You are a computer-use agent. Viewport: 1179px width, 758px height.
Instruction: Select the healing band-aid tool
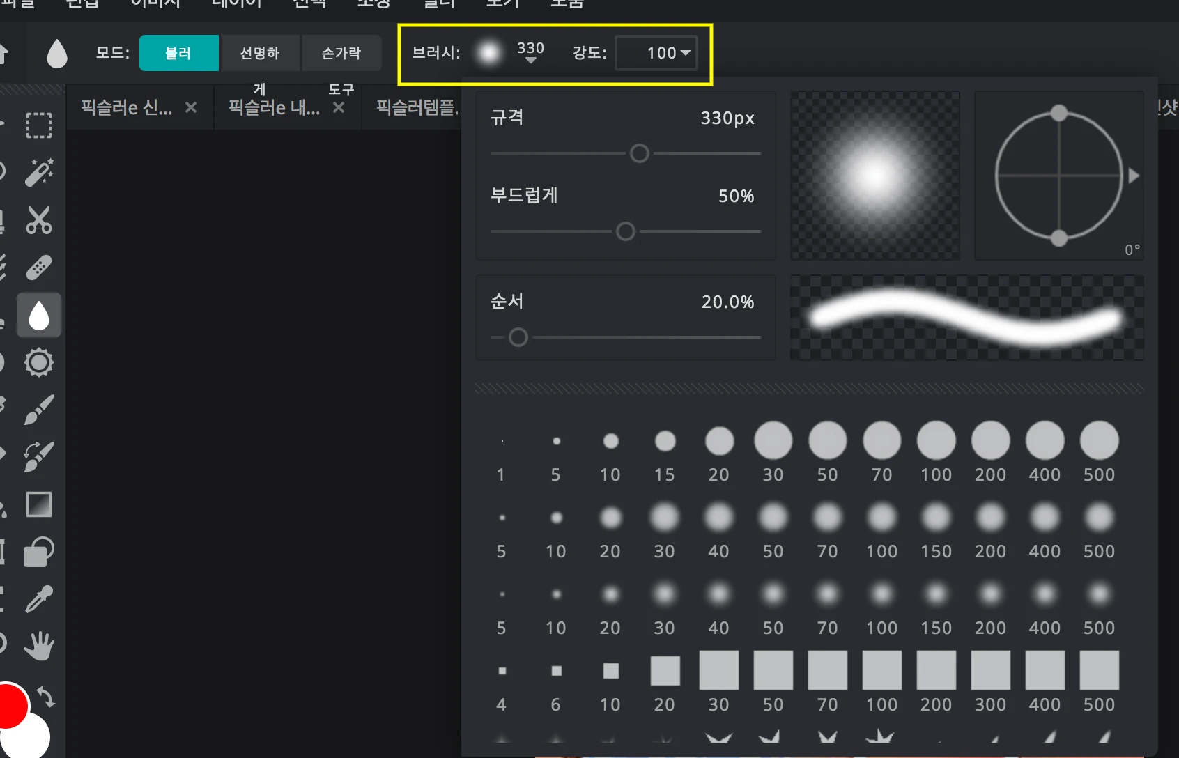(x=38, y=268)
